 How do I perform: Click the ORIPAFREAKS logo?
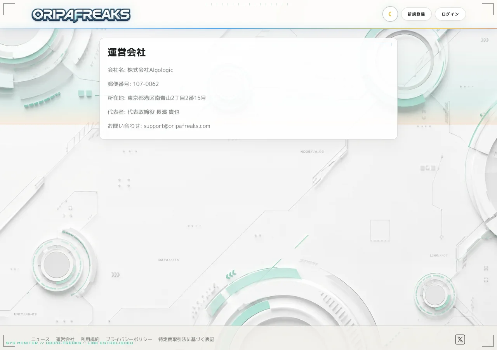(x=81, y=15)
